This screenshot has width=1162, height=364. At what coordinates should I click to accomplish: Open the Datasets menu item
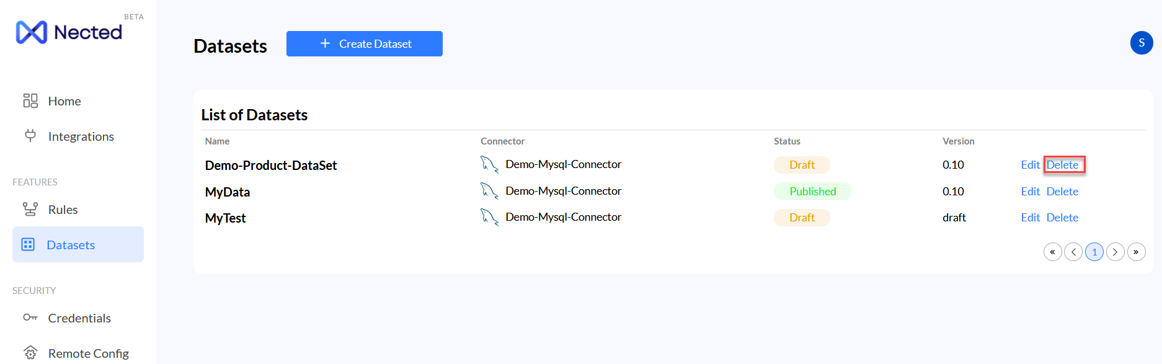(x=71, y=245)
